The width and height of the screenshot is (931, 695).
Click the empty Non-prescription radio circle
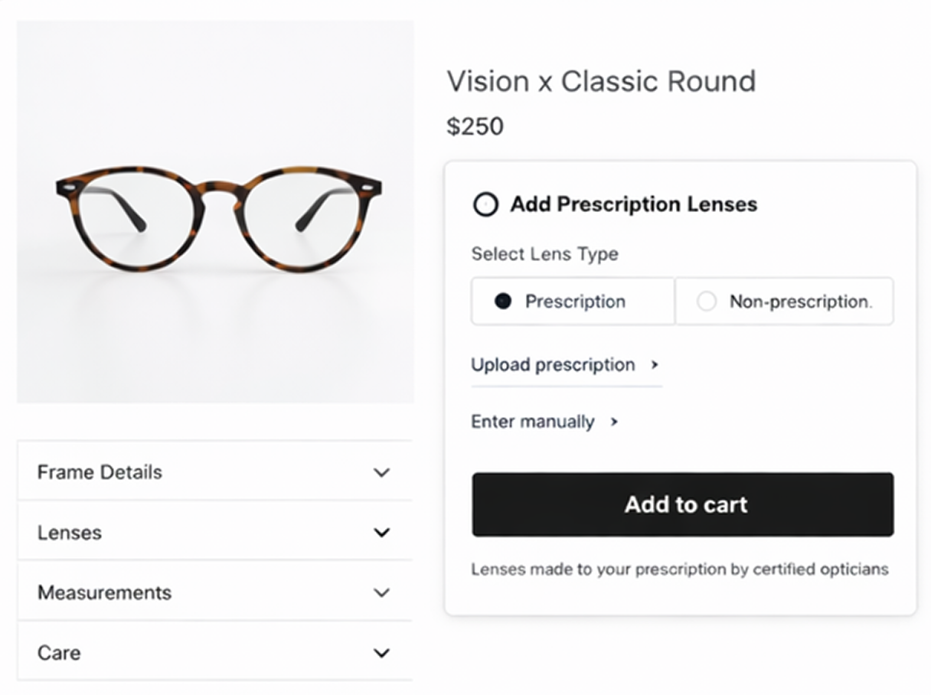tap(706, 301)
